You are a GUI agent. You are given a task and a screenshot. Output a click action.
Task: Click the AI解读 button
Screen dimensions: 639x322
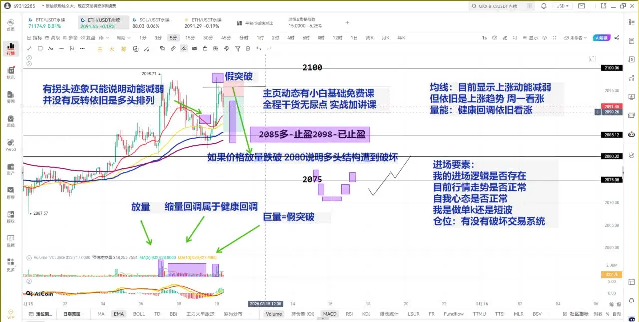coord(601,38)
